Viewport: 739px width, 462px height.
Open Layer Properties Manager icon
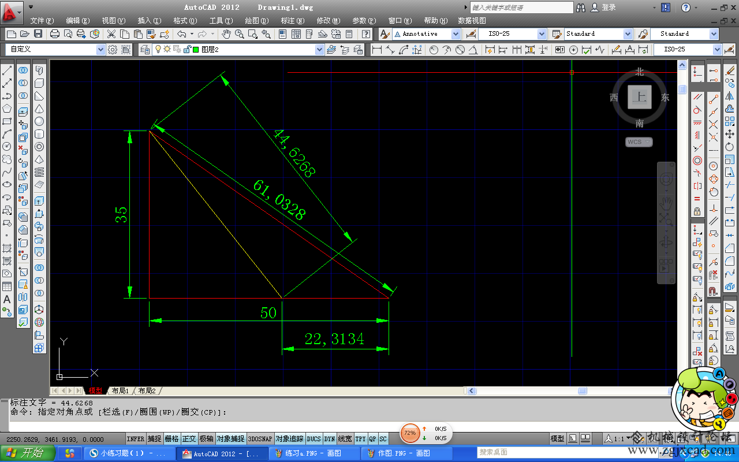click(145, 50)
